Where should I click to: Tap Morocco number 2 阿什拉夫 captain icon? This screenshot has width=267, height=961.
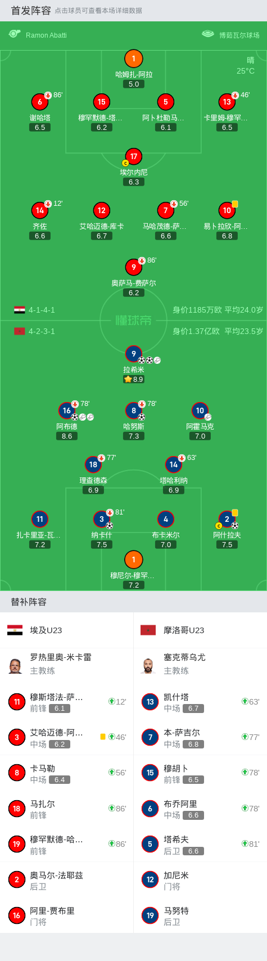coord(227,519)
